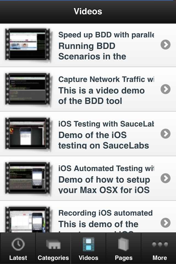176x264 pixels.
Task: Tap the More three-dots icon
Action: tap(160, 244)
